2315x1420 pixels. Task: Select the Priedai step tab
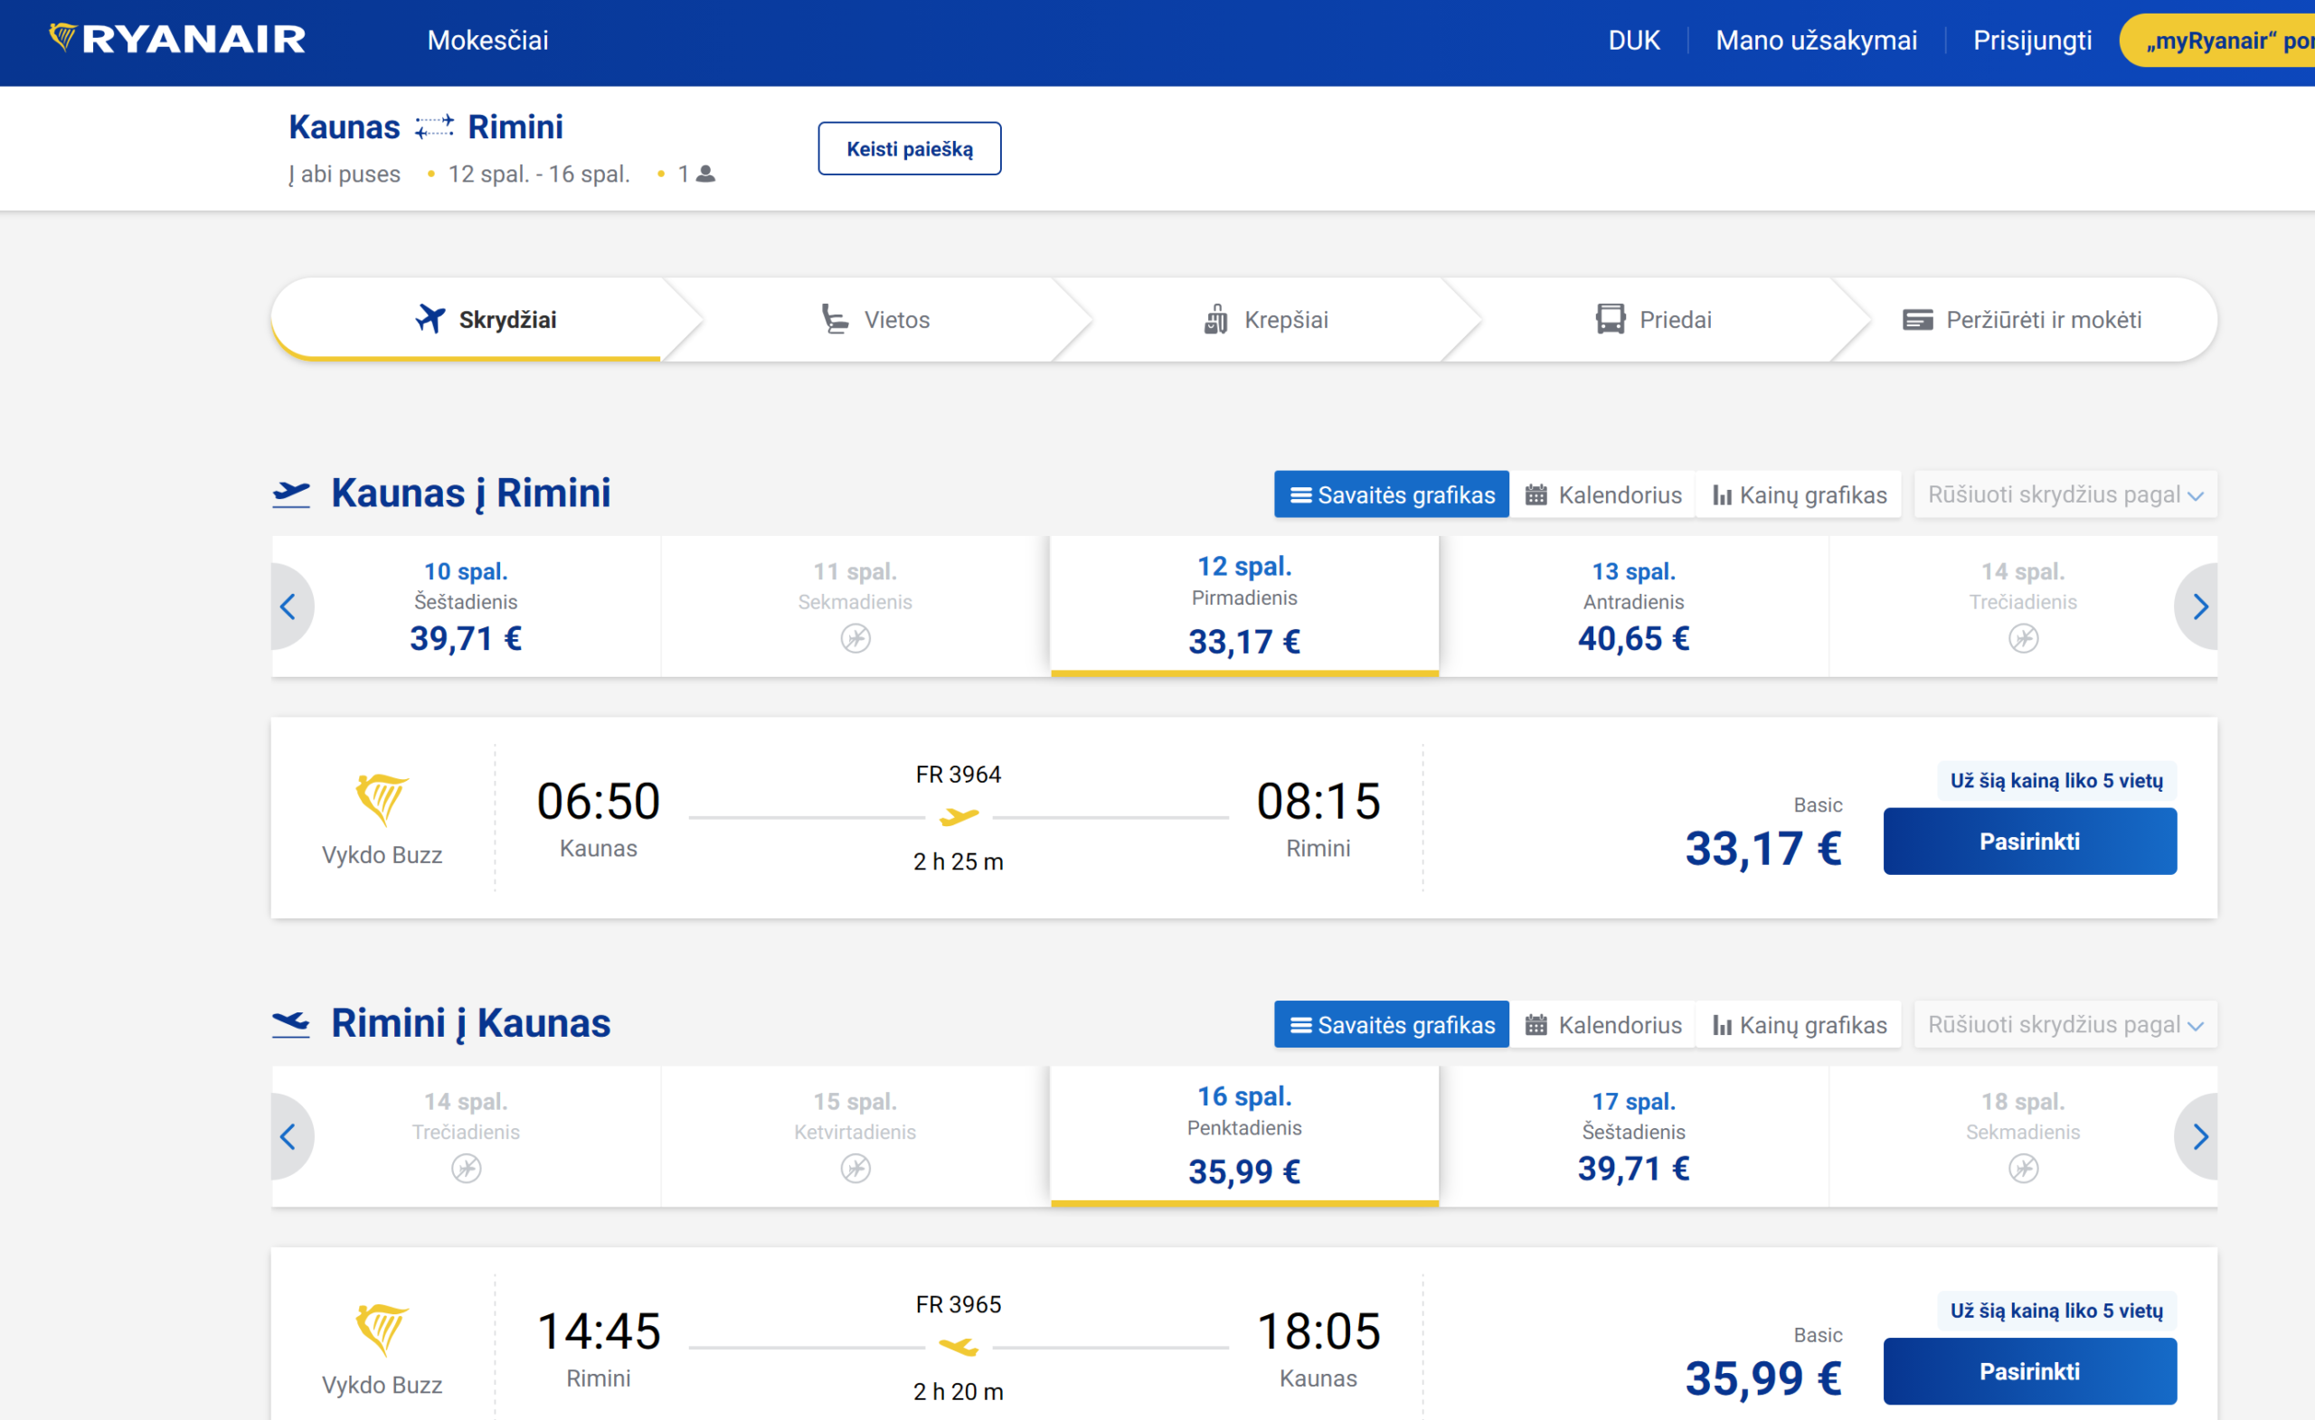tap(1654, 319)
